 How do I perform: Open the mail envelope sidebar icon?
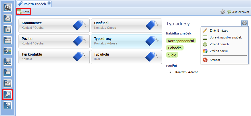click(x=7, y=18)
